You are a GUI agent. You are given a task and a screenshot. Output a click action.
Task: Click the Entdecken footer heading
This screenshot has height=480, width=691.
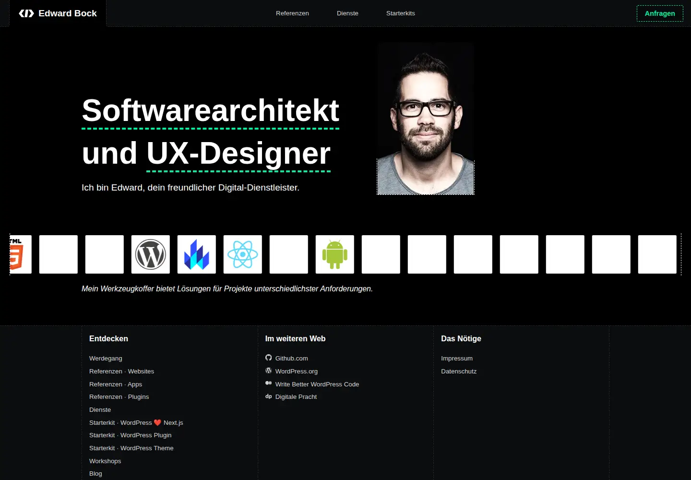[108, 339]
